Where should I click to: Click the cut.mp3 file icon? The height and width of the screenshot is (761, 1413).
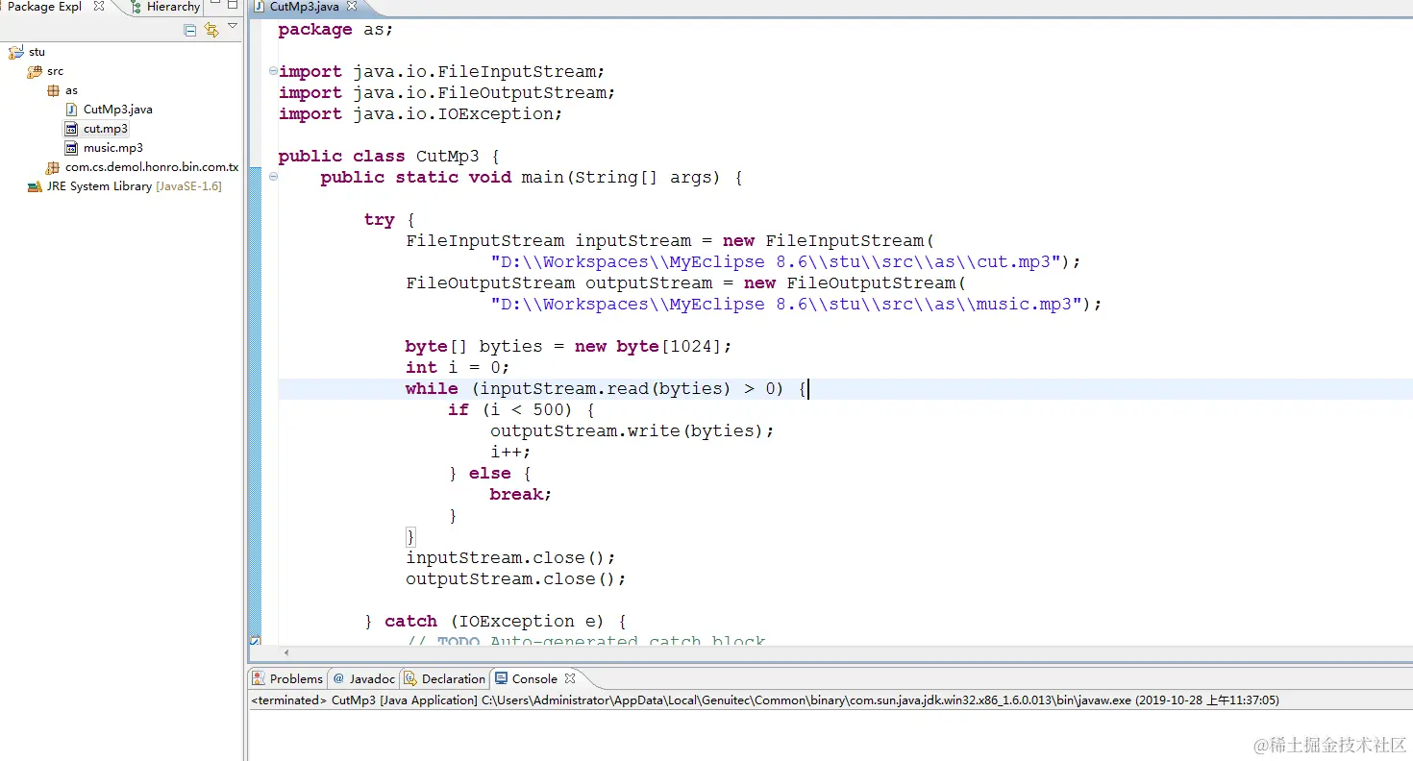(x=71, y=129)
